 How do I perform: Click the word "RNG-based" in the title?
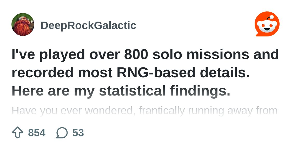(x=156, y=72)
